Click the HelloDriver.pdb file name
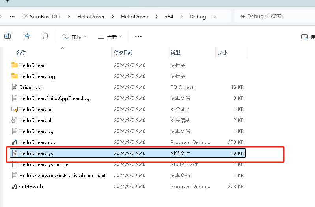 click(37, 142)
